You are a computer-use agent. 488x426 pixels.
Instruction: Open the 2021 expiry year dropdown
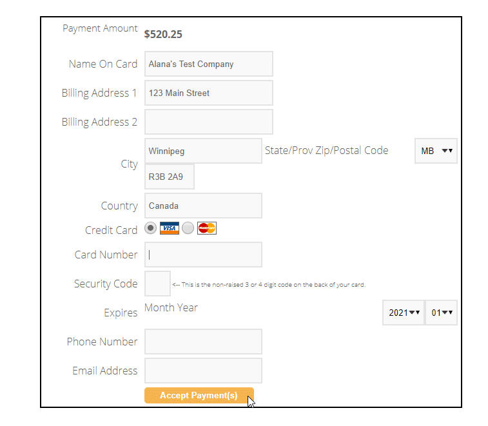[x=404, y=313]
